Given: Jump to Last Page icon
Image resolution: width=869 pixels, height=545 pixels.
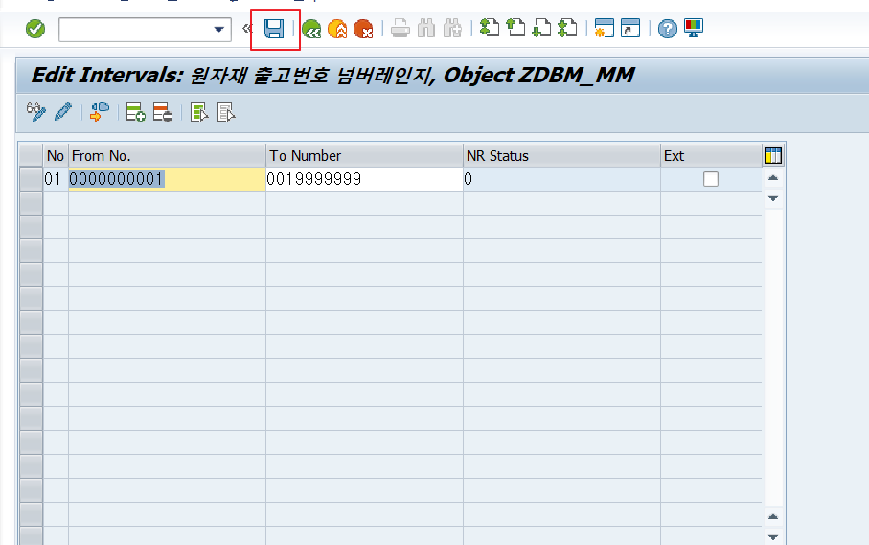Looking at the screenshot, I should click(x=567, y=28).
